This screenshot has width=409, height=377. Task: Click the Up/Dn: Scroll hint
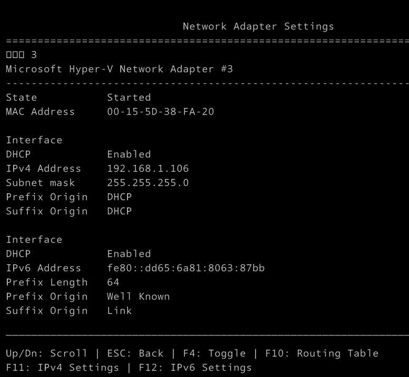pyautogui.click(x=46, y=353)
